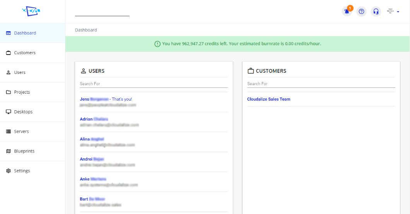The image size is (410, 214).
Task: Click the Desktops monitor icon in sidebar
Action: point(9,112)
